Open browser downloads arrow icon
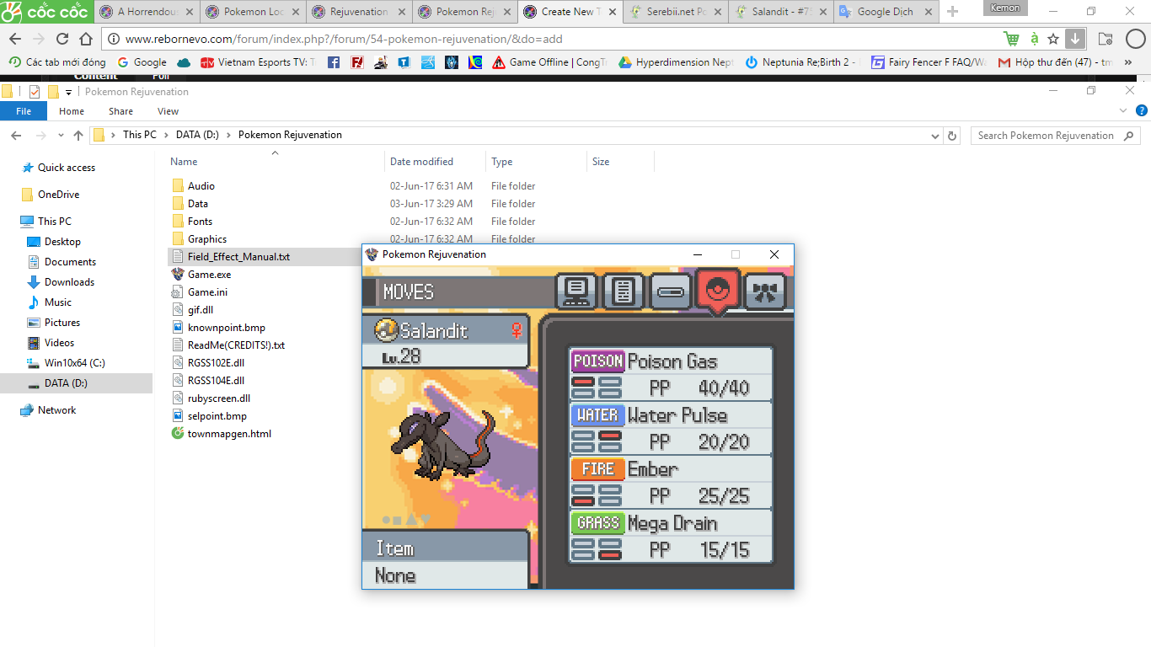This screenshot has width=1151, height=647. pos(1074,39)
